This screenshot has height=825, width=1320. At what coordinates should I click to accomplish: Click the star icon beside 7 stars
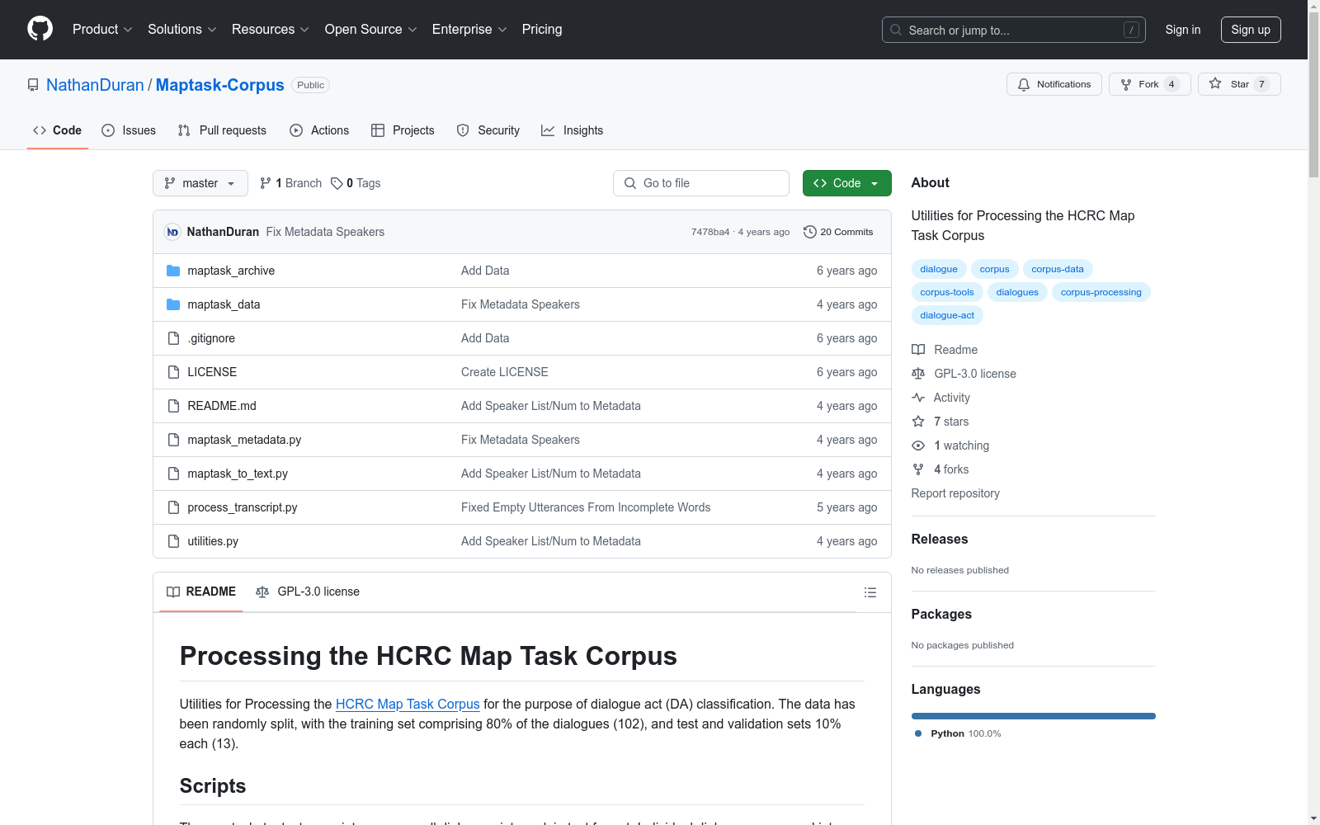pyautogui.click(x=918, y=422)
